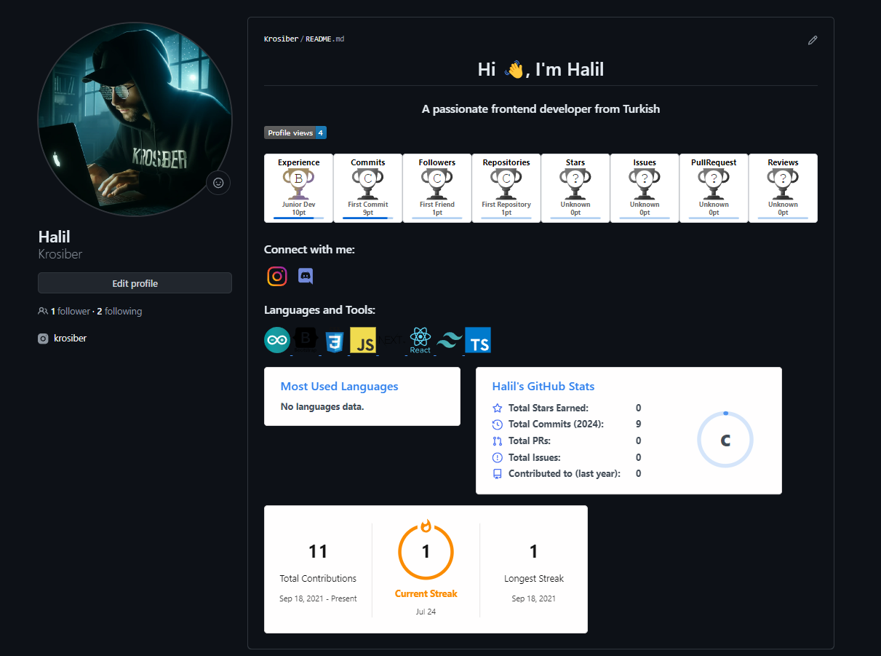Select the blue TypeScript TS icon
This screenshot has height=656, width=881.
[478, 340]
